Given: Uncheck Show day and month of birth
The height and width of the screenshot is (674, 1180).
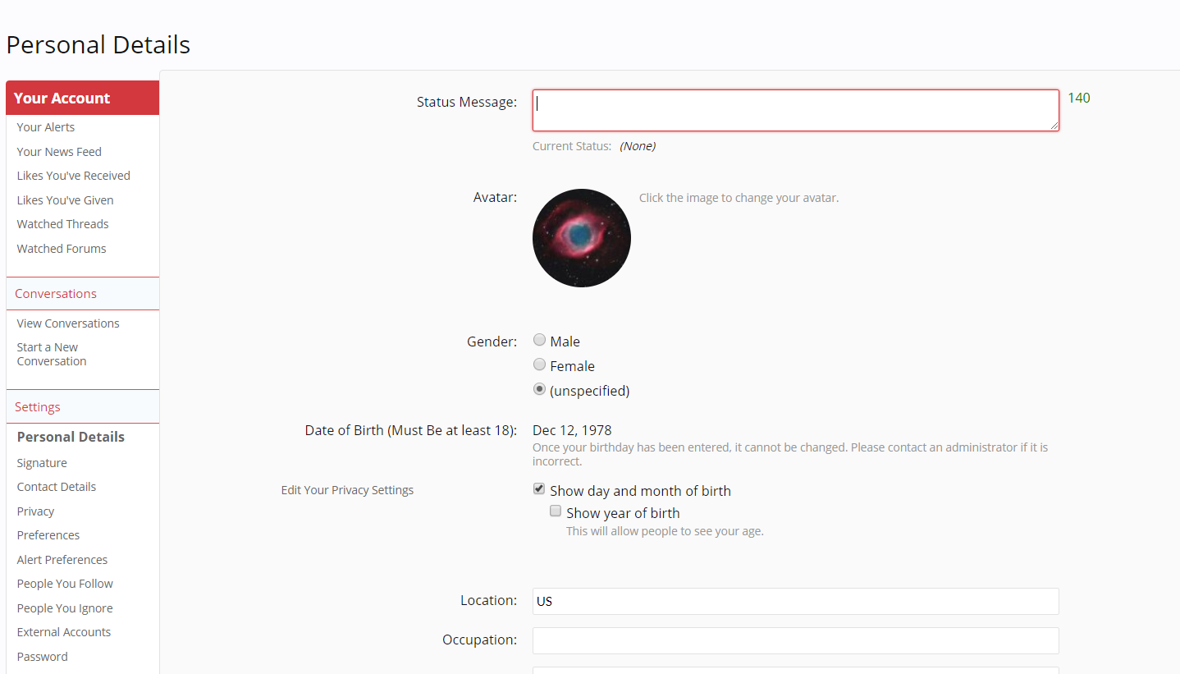Looking at the screenshot, I should click(x=539, y=489).
